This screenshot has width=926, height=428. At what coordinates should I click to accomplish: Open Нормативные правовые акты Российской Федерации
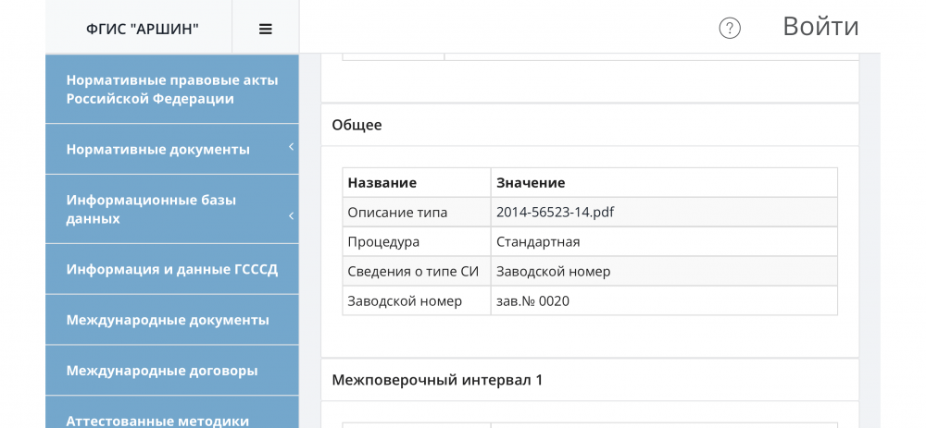(172, 90)
